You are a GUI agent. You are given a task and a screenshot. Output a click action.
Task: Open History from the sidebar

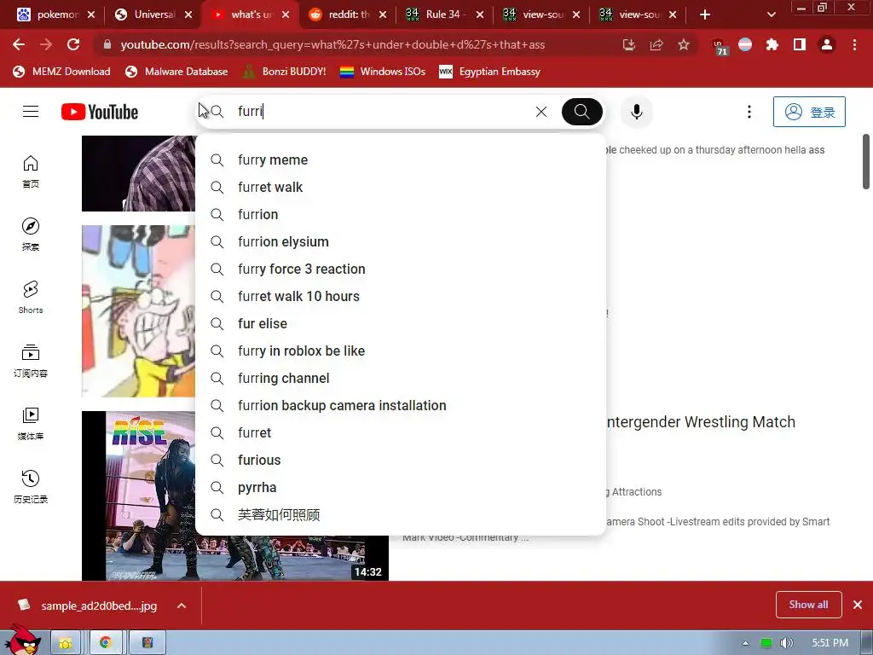click(31, 486)
